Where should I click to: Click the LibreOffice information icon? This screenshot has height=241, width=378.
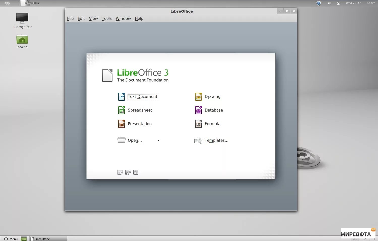(x=136, y=172)
